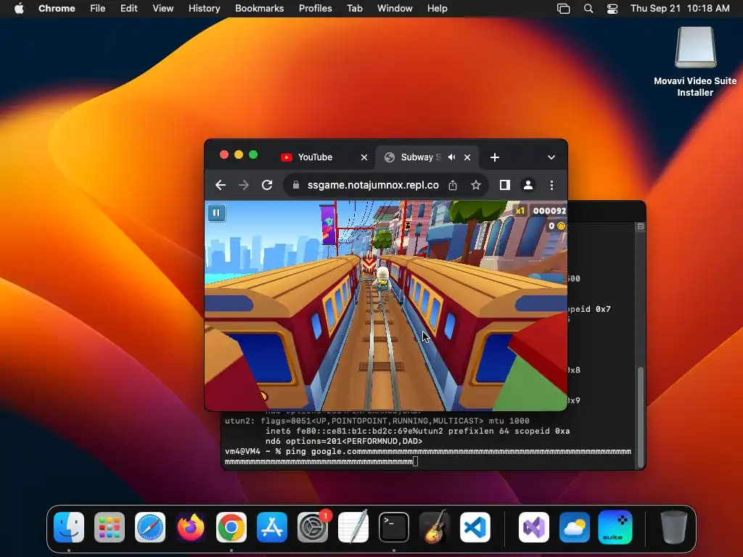Open the File menu
The height and width of the screenshot is (557, 743).
coord(98,9)
